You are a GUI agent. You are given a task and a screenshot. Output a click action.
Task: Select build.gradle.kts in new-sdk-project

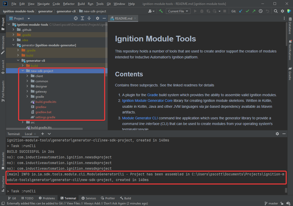(46, 102)
